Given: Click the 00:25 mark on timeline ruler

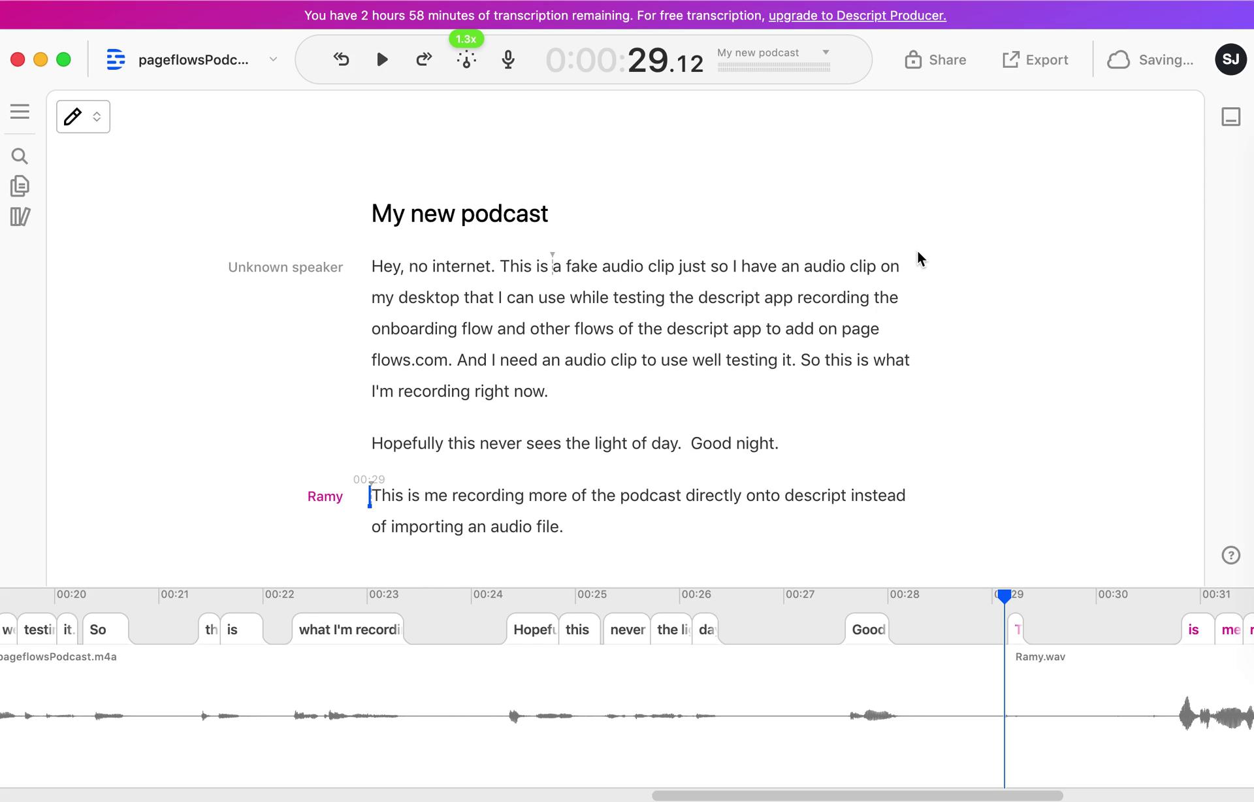Looking at the screenshot, I should [x=592, y=594].
